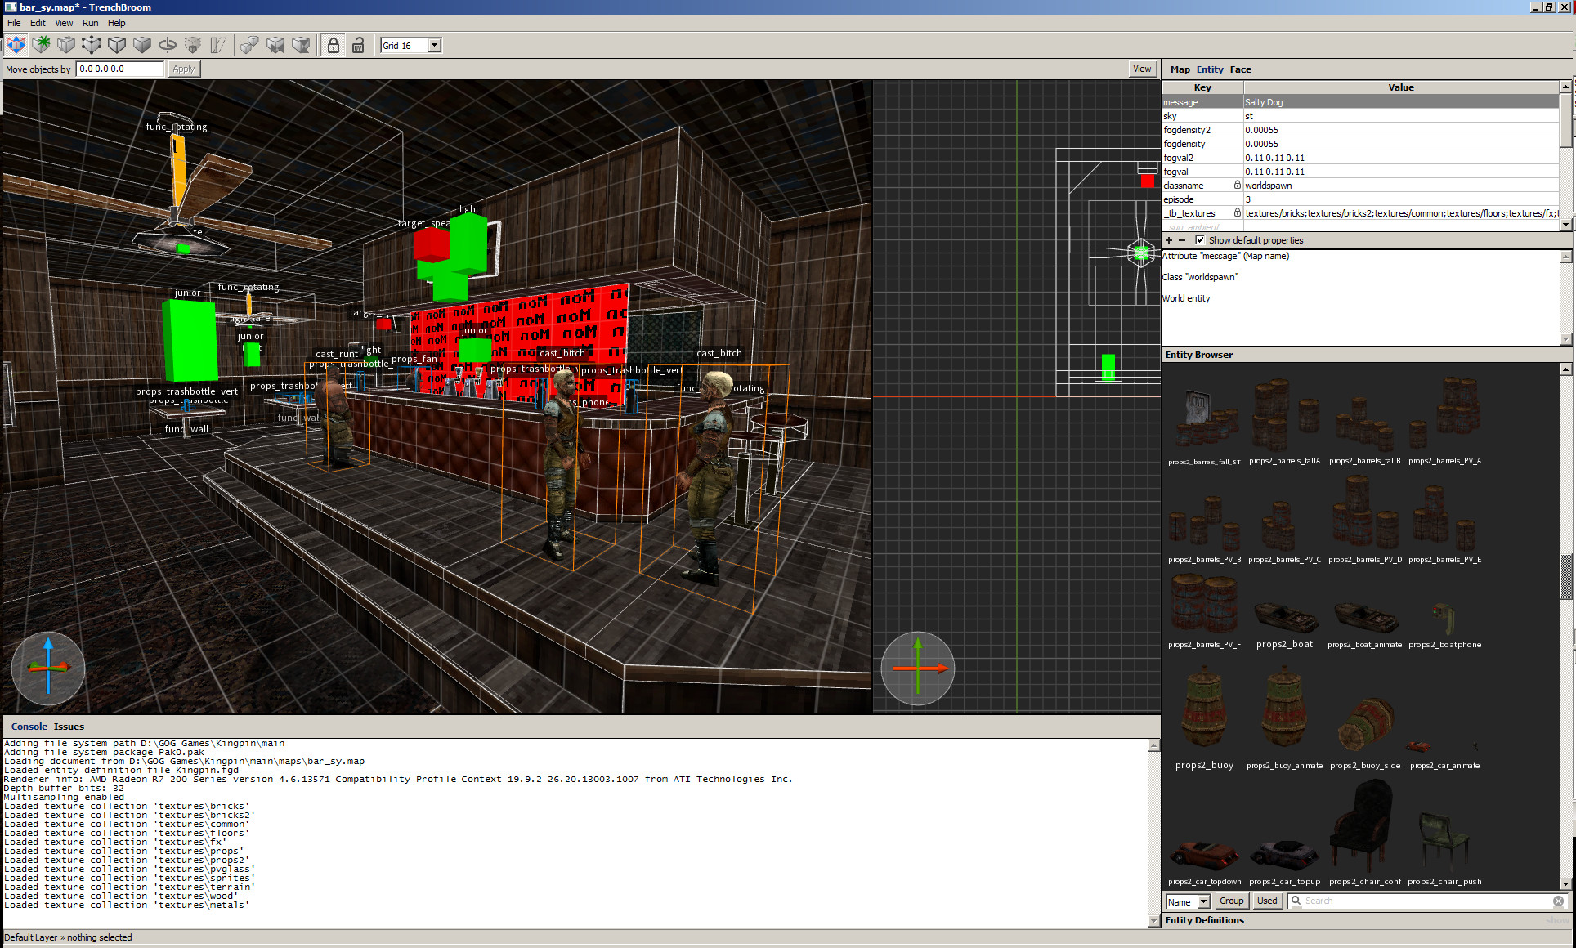Open the Edit menu
This screenshot has height=948, width=1576.
click(38, 23)
